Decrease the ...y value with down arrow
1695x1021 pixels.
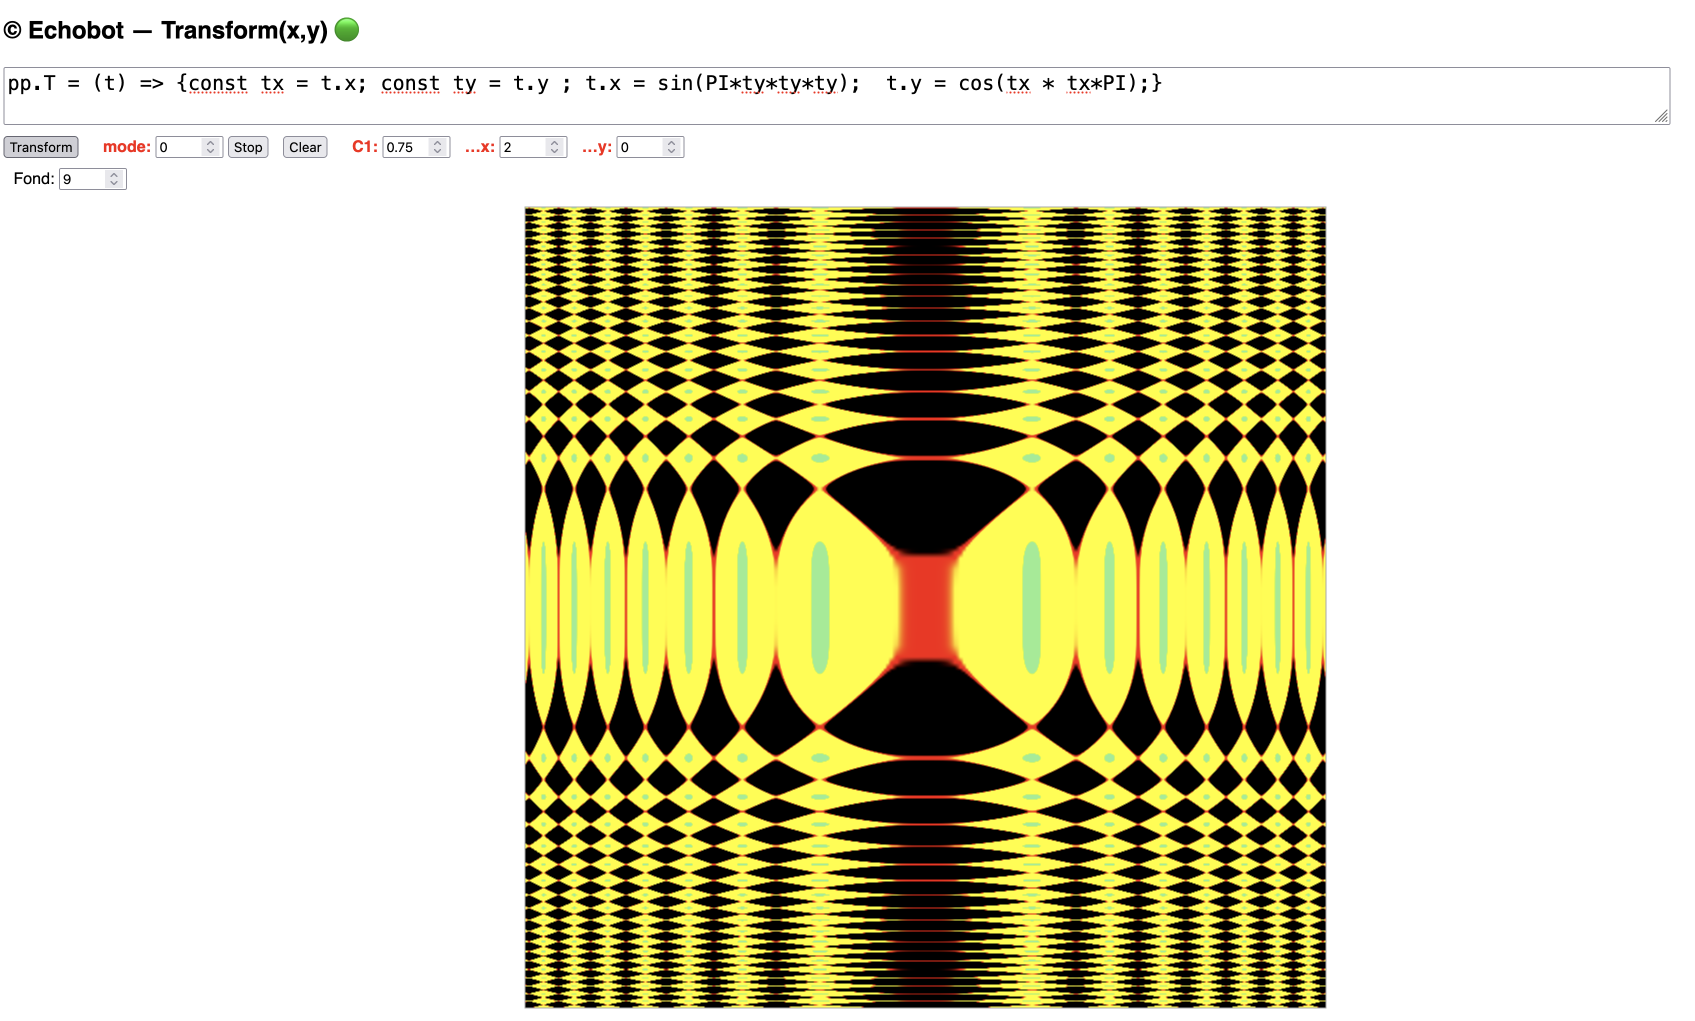point(671,151)
